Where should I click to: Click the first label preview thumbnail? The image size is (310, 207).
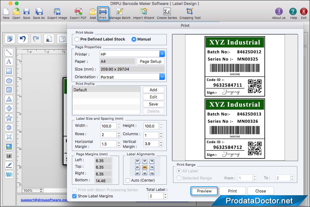tap(235, 66)
